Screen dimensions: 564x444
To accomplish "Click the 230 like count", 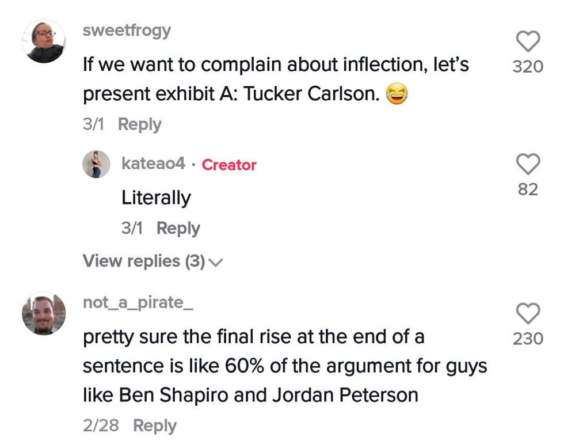I will click(528, 339).
